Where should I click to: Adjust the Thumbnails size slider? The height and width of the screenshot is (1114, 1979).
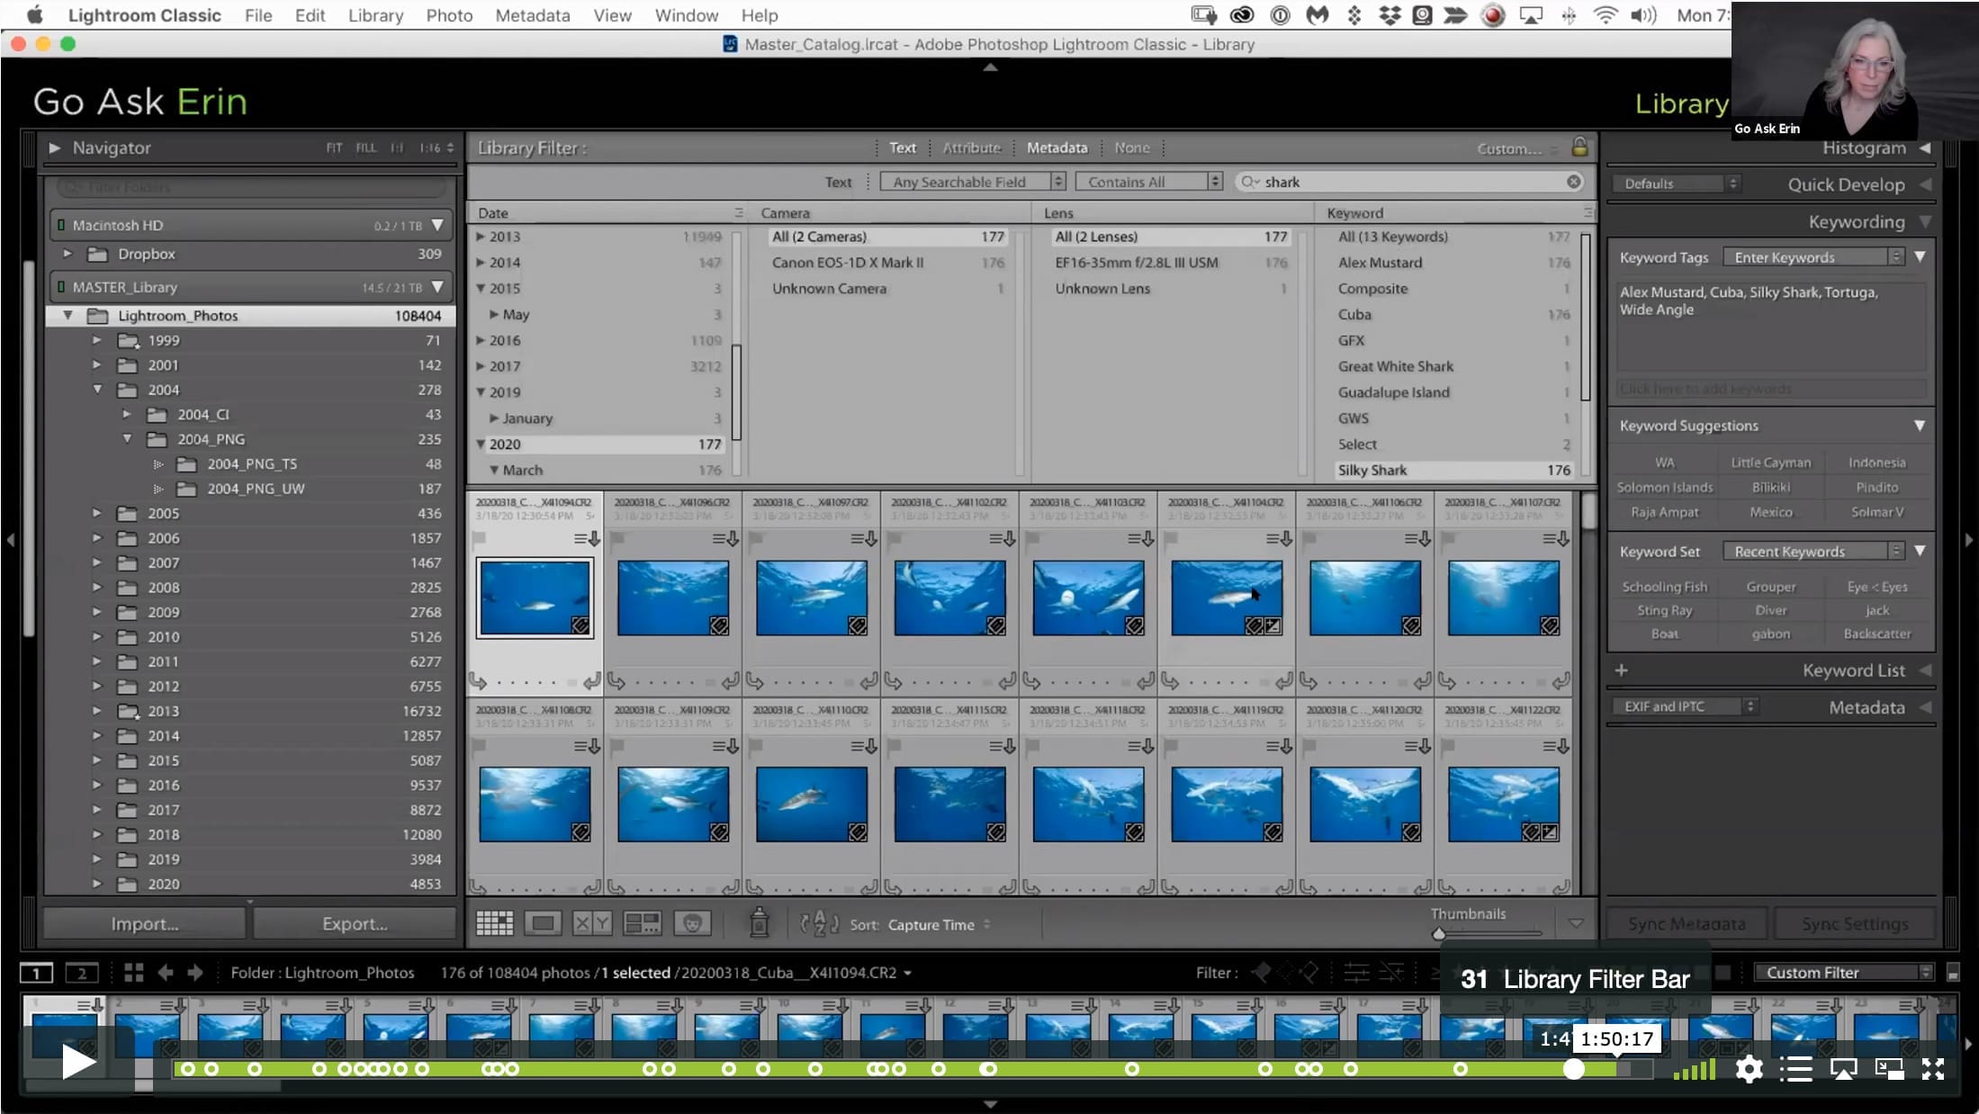(1438, 934)
